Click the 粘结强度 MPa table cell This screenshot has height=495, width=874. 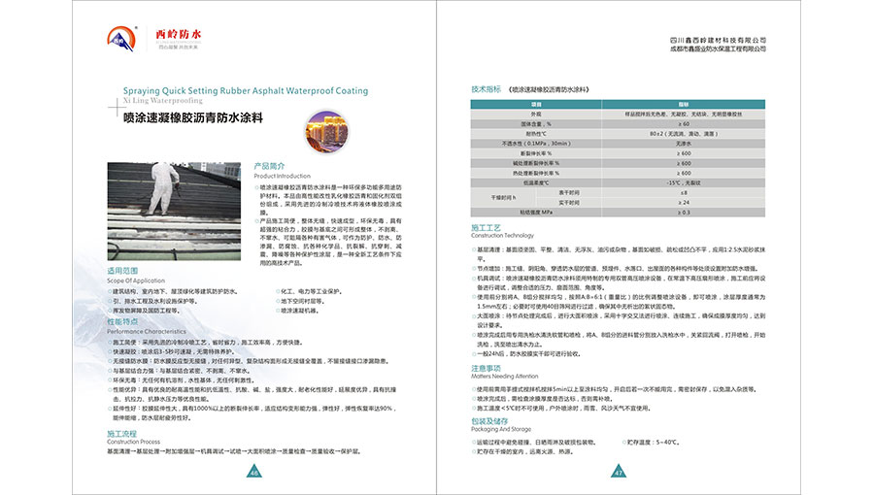pyautogui.click(x=536, y=213)
